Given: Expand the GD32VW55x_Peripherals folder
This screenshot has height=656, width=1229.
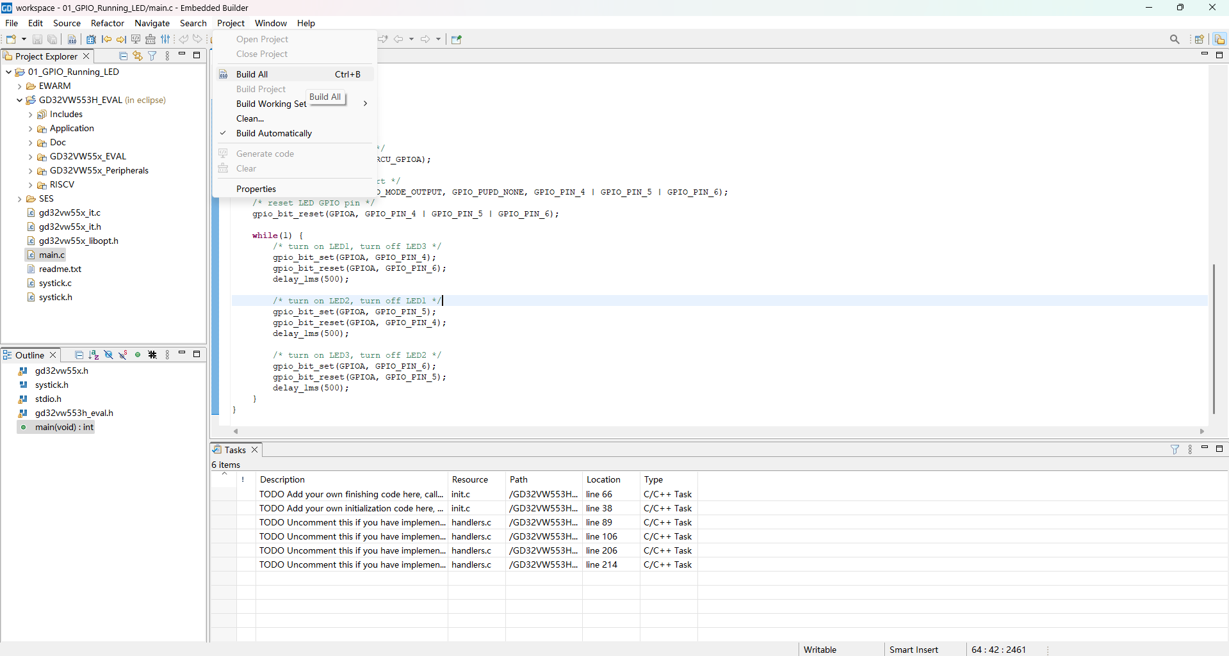Looking at the screenshot, I should 30,171.
